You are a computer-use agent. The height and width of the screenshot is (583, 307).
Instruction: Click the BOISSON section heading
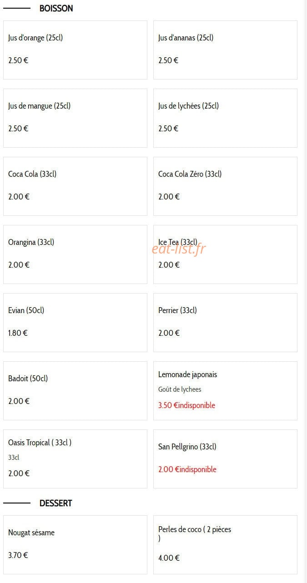56,8
